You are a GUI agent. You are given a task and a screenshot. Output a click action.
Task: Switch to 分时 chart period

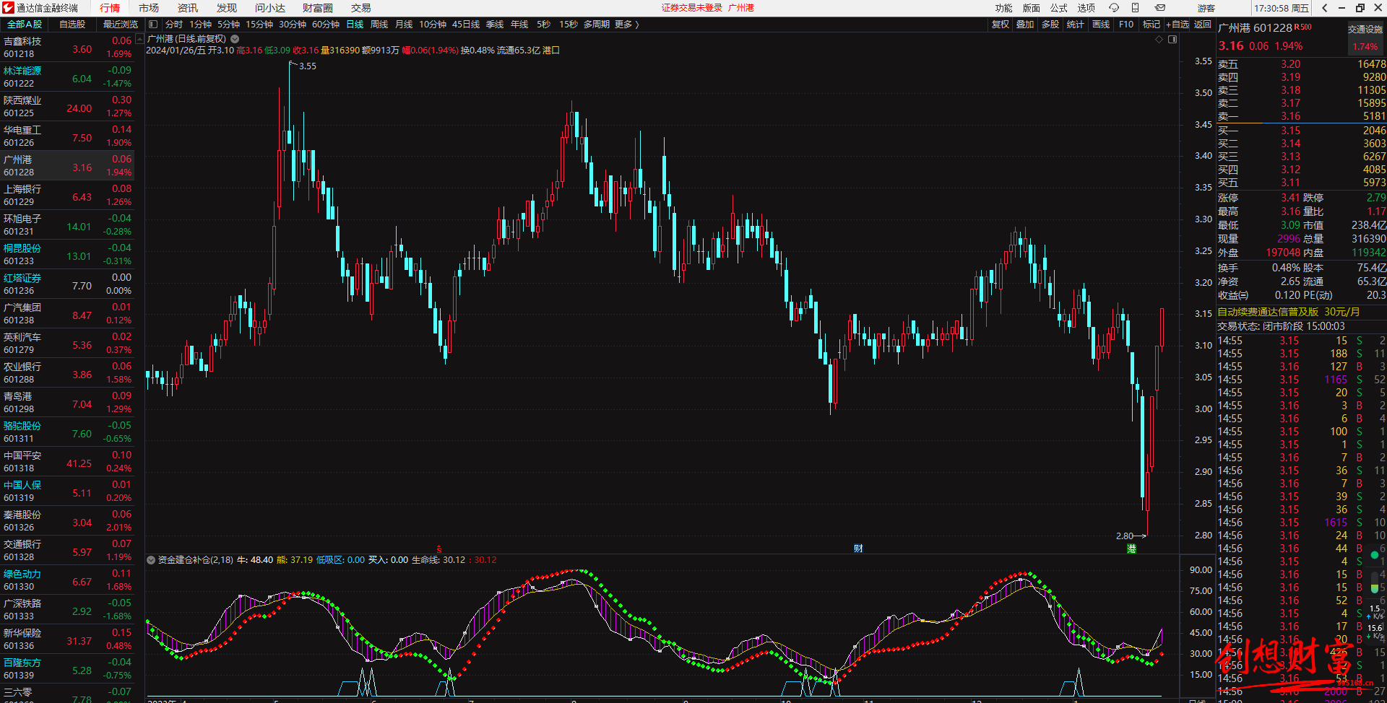point(174,25)
